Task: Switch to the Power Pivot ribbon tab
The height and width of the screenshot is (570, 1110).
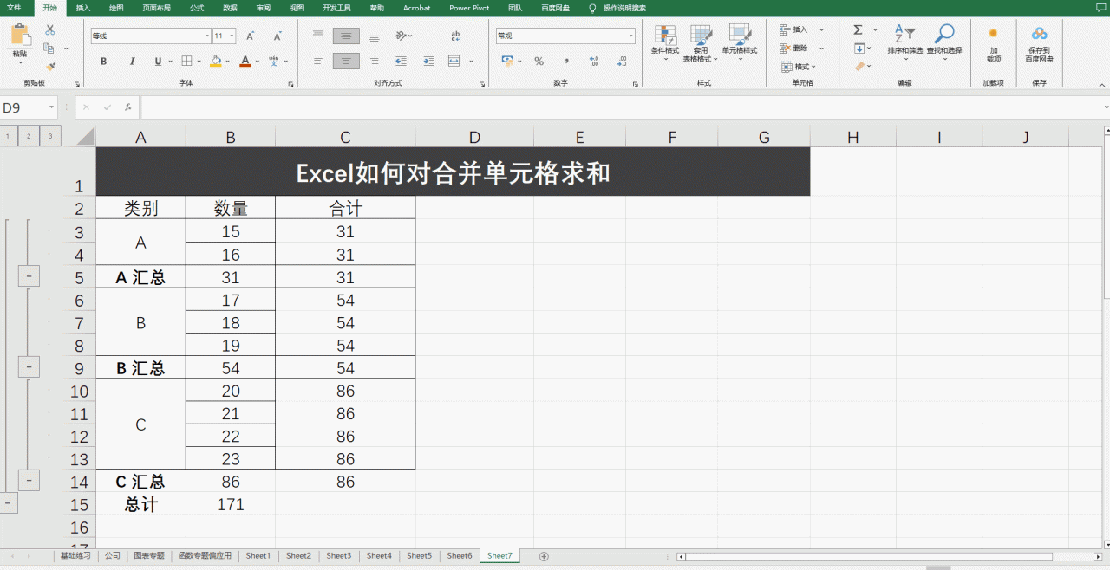Action: (469, 8)
